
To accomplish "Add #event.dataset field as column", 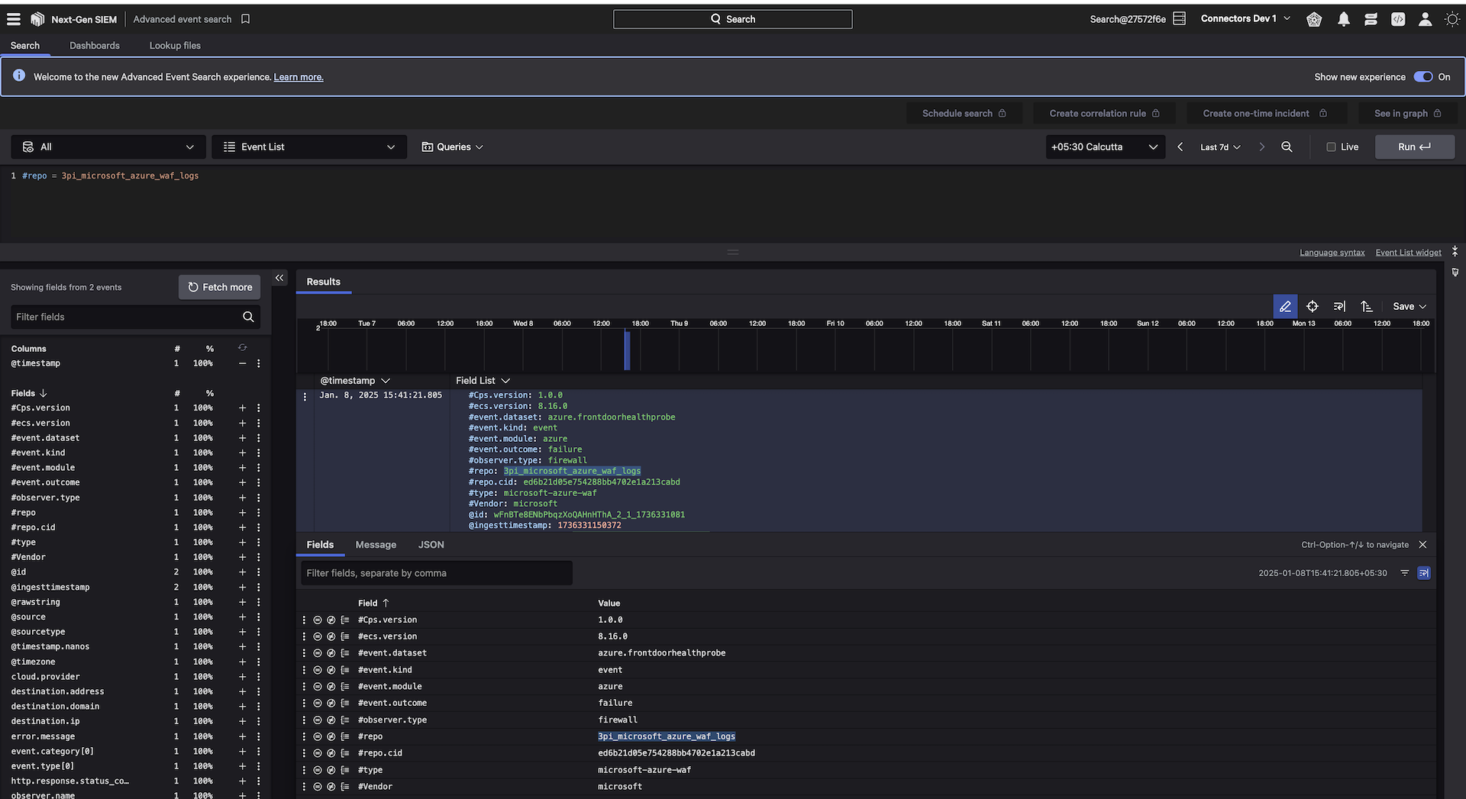I will (242, 438).
